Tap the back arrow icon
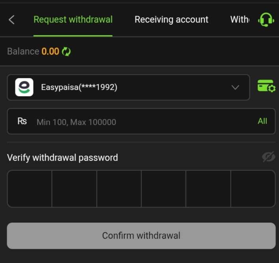Image resolution: width=279 pixels, height=263 pixels. pyautogui.click(x=11, y=20)
